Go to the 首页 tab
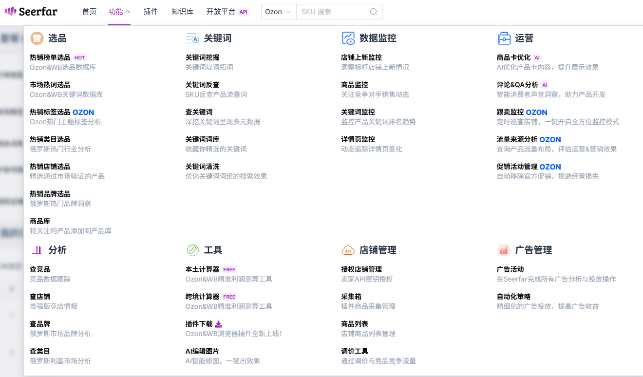643x377 pixels. pos(90,12)
